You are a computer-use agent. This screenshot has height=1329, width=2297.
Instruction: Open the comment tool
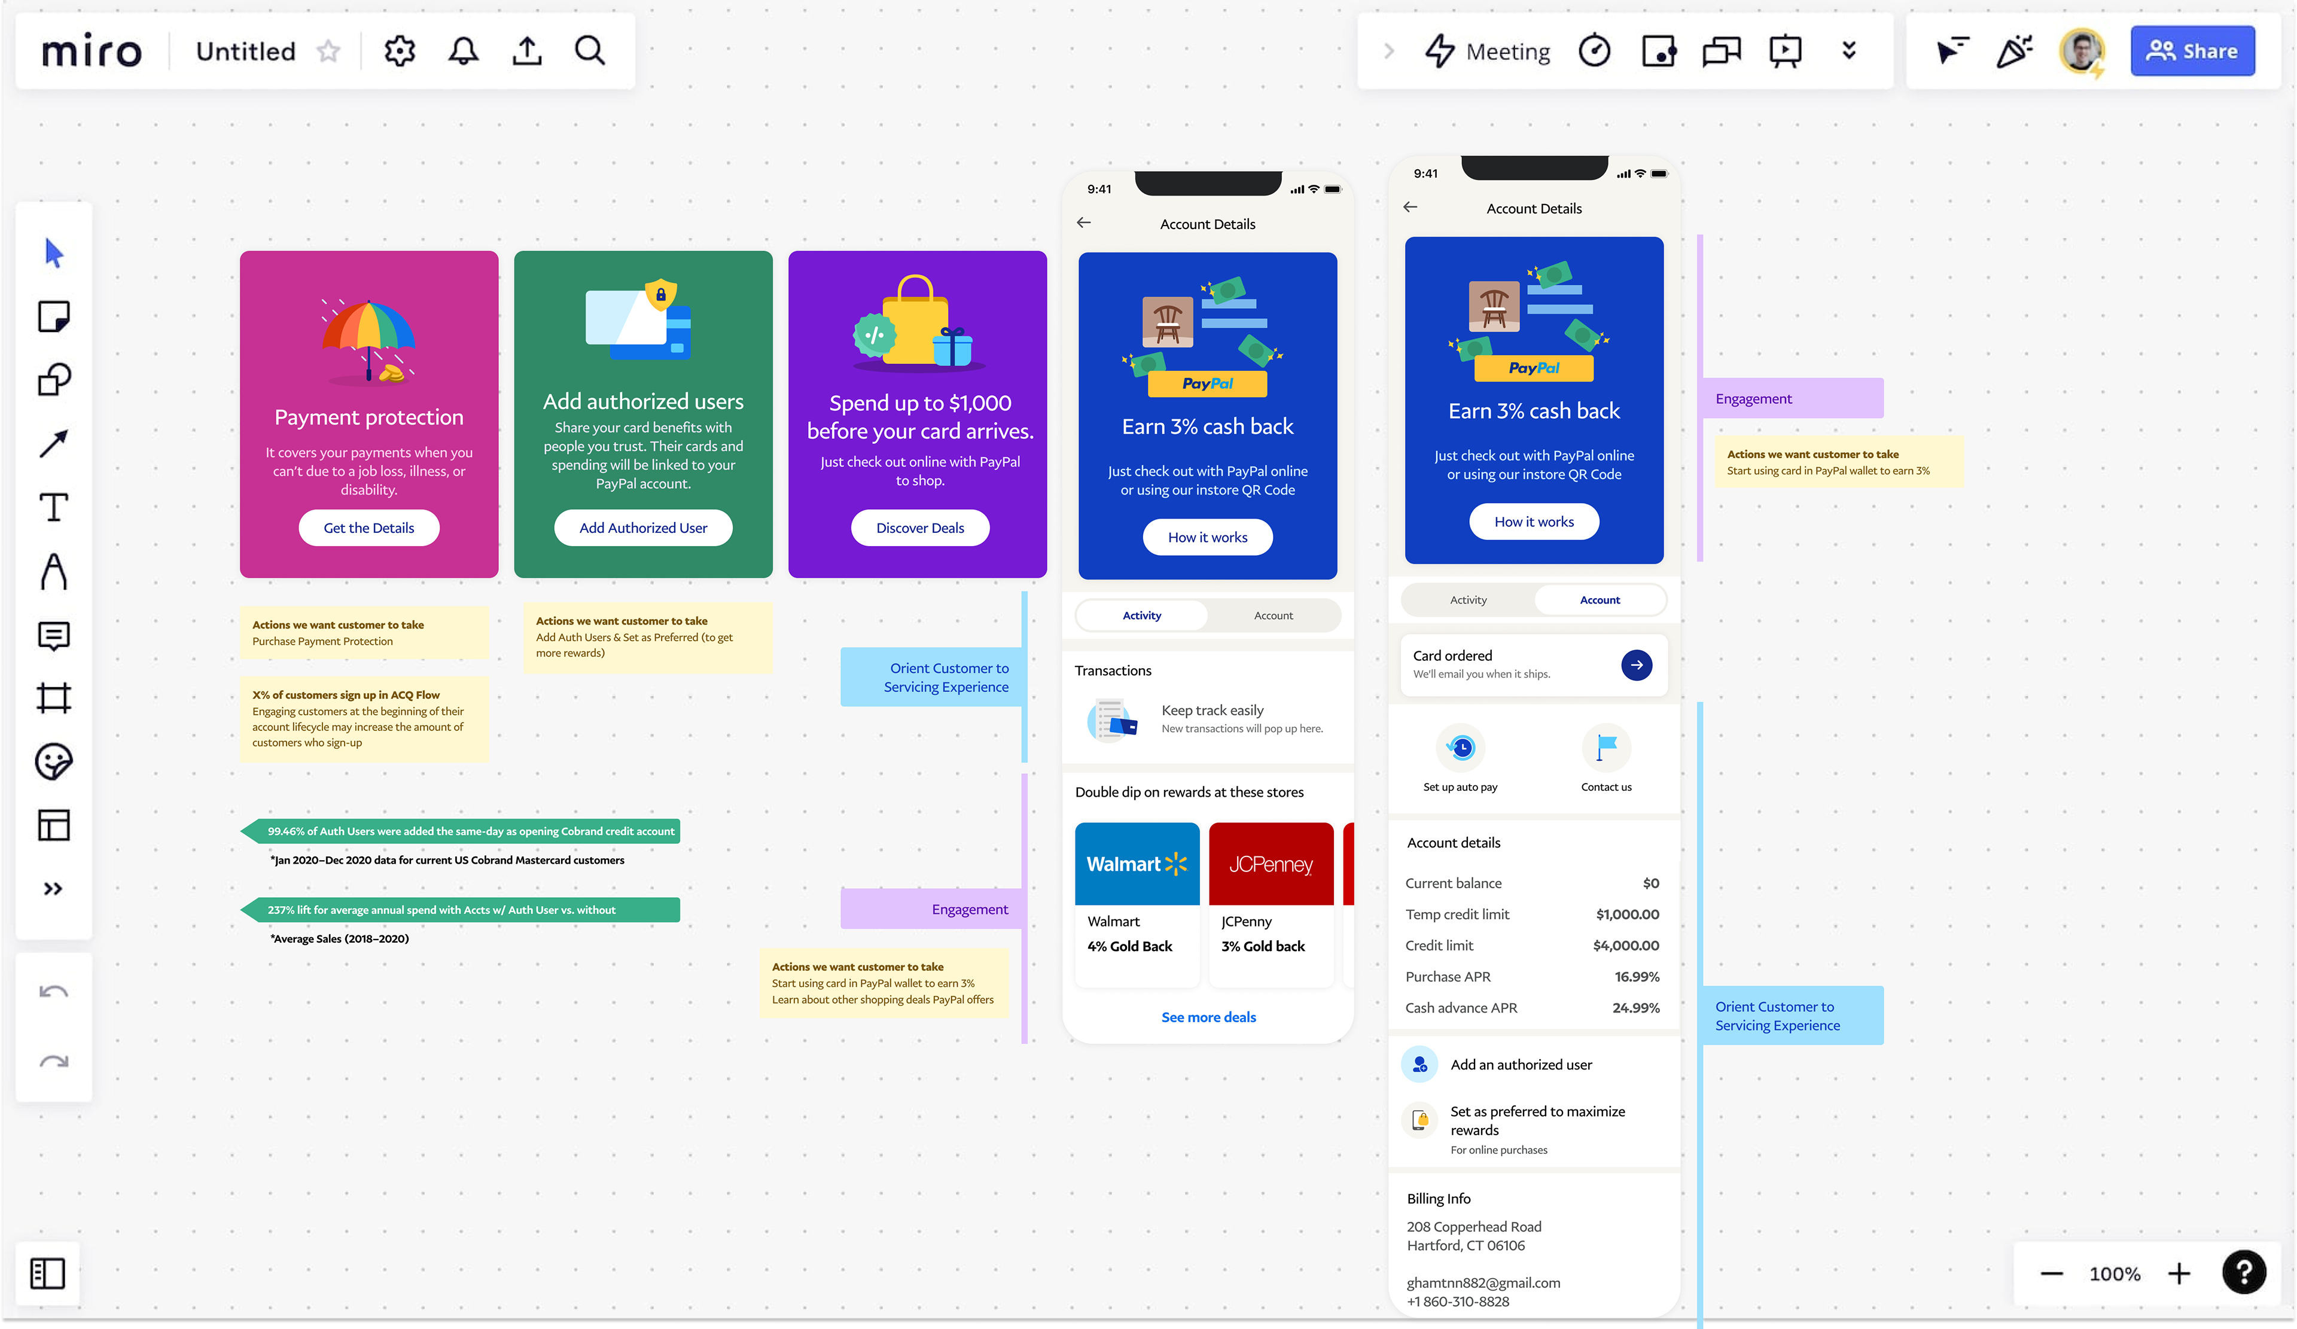[x=54, y=635]
